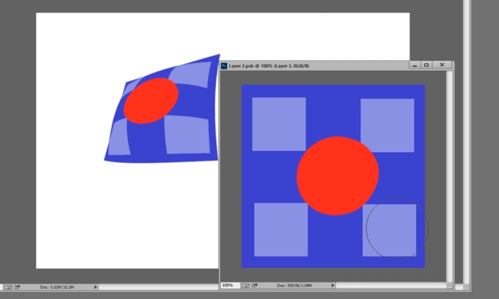Click share icon in main document's bottom bar

[x=17, y=287]
